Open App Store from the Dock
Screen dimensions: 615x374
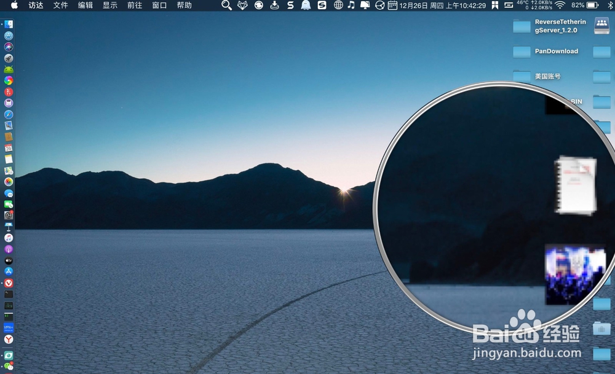click(x=8, y=272)
